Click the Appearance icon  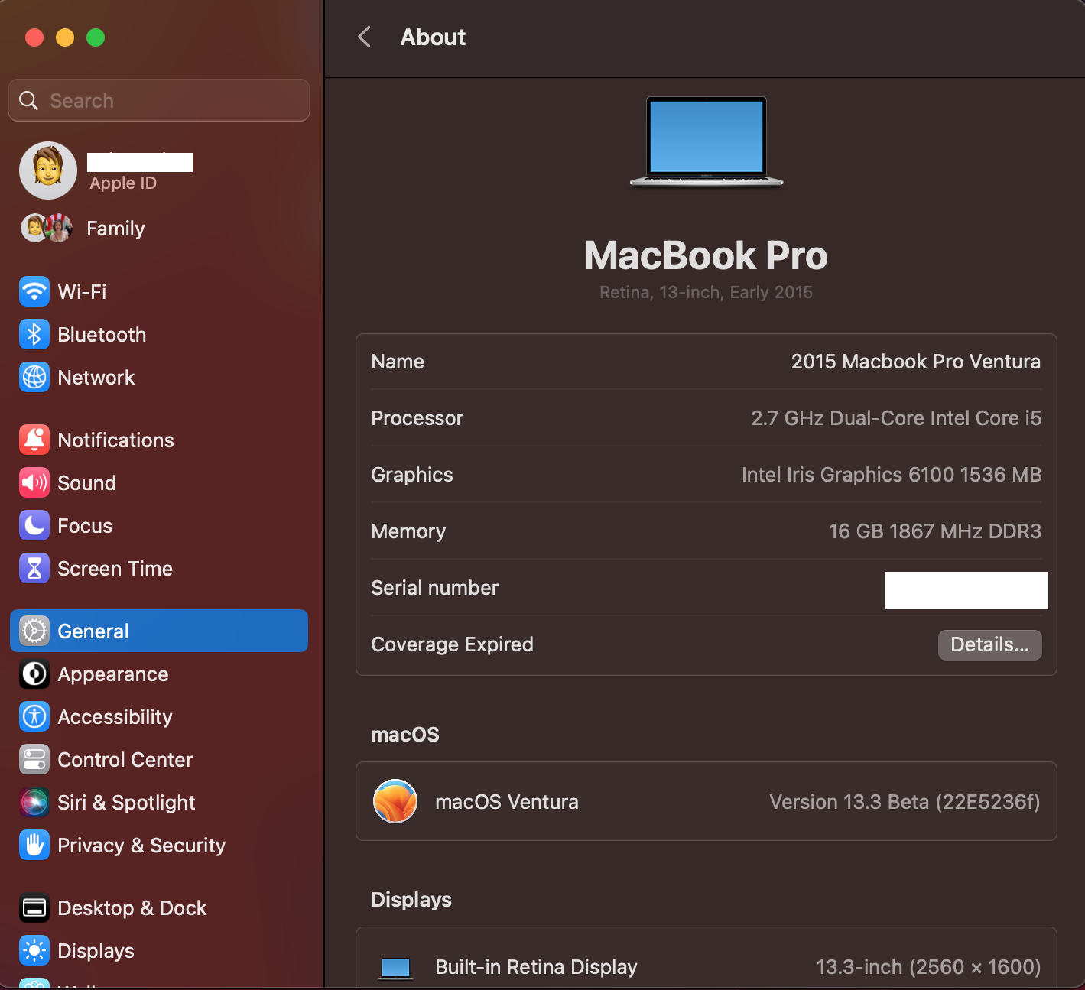pos(34,674)
